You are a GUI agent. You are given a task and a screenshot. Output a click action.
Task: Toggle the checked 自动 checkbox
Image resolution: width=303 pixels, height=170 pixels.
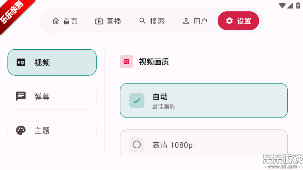(x=137, y=100)
